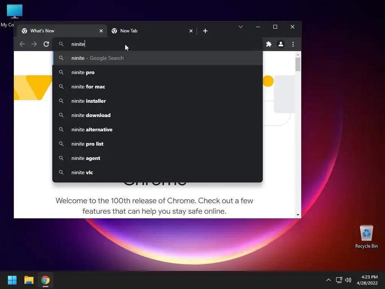Open the tab search chevron dropdown
Image resolution: width=385 pixels, height=289 pixels.
pos(241,27)
